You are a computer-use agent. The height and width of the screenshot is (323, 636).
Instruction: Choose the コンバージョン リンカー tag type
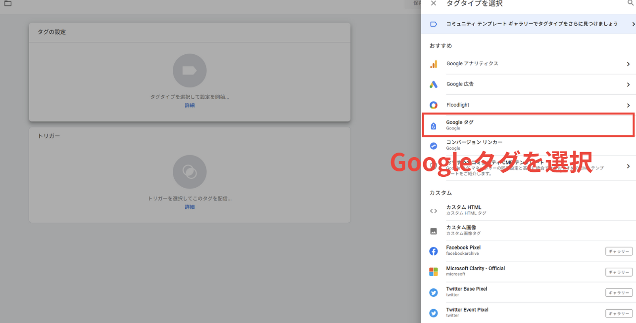[528, 145]
